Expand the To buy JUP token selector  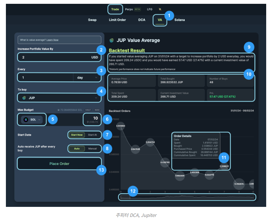59,98
